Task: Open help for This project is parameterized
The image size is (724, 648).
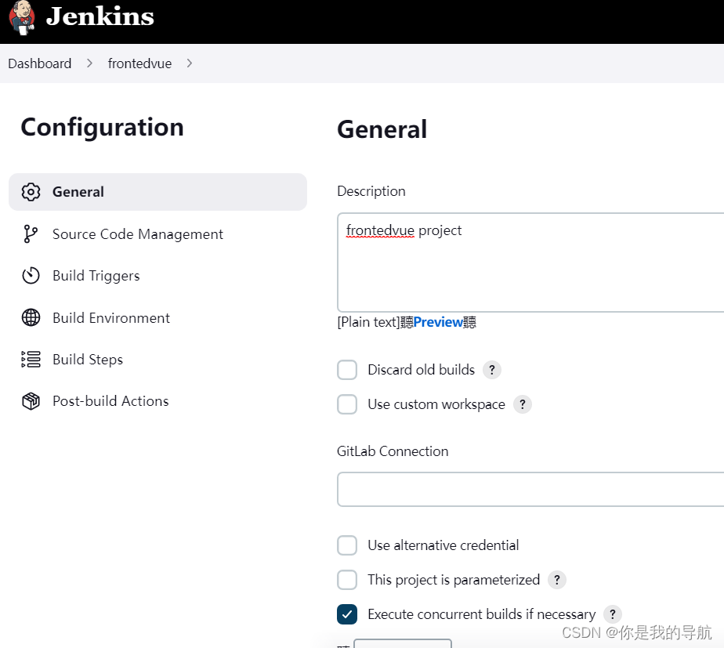Action: [557, 580]
